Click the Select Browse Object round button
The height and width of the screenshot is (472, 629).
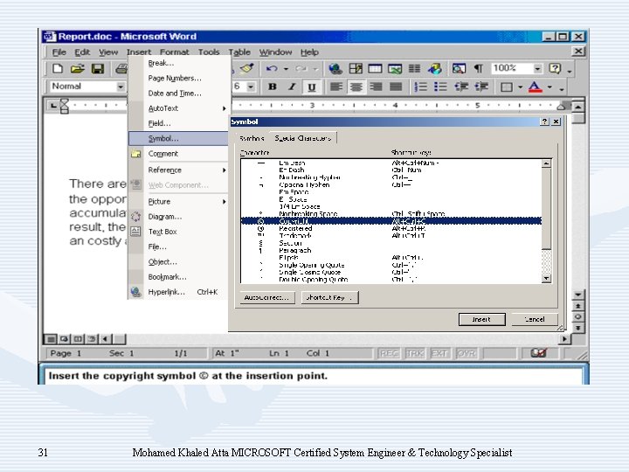pos(578,316)
